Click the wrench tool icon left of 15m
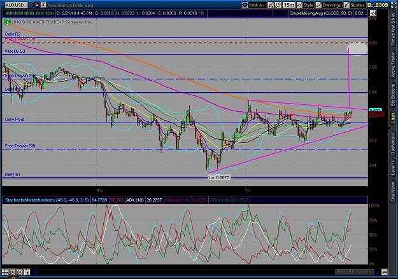The image size is (398, 279). click(x=278, y=5)
